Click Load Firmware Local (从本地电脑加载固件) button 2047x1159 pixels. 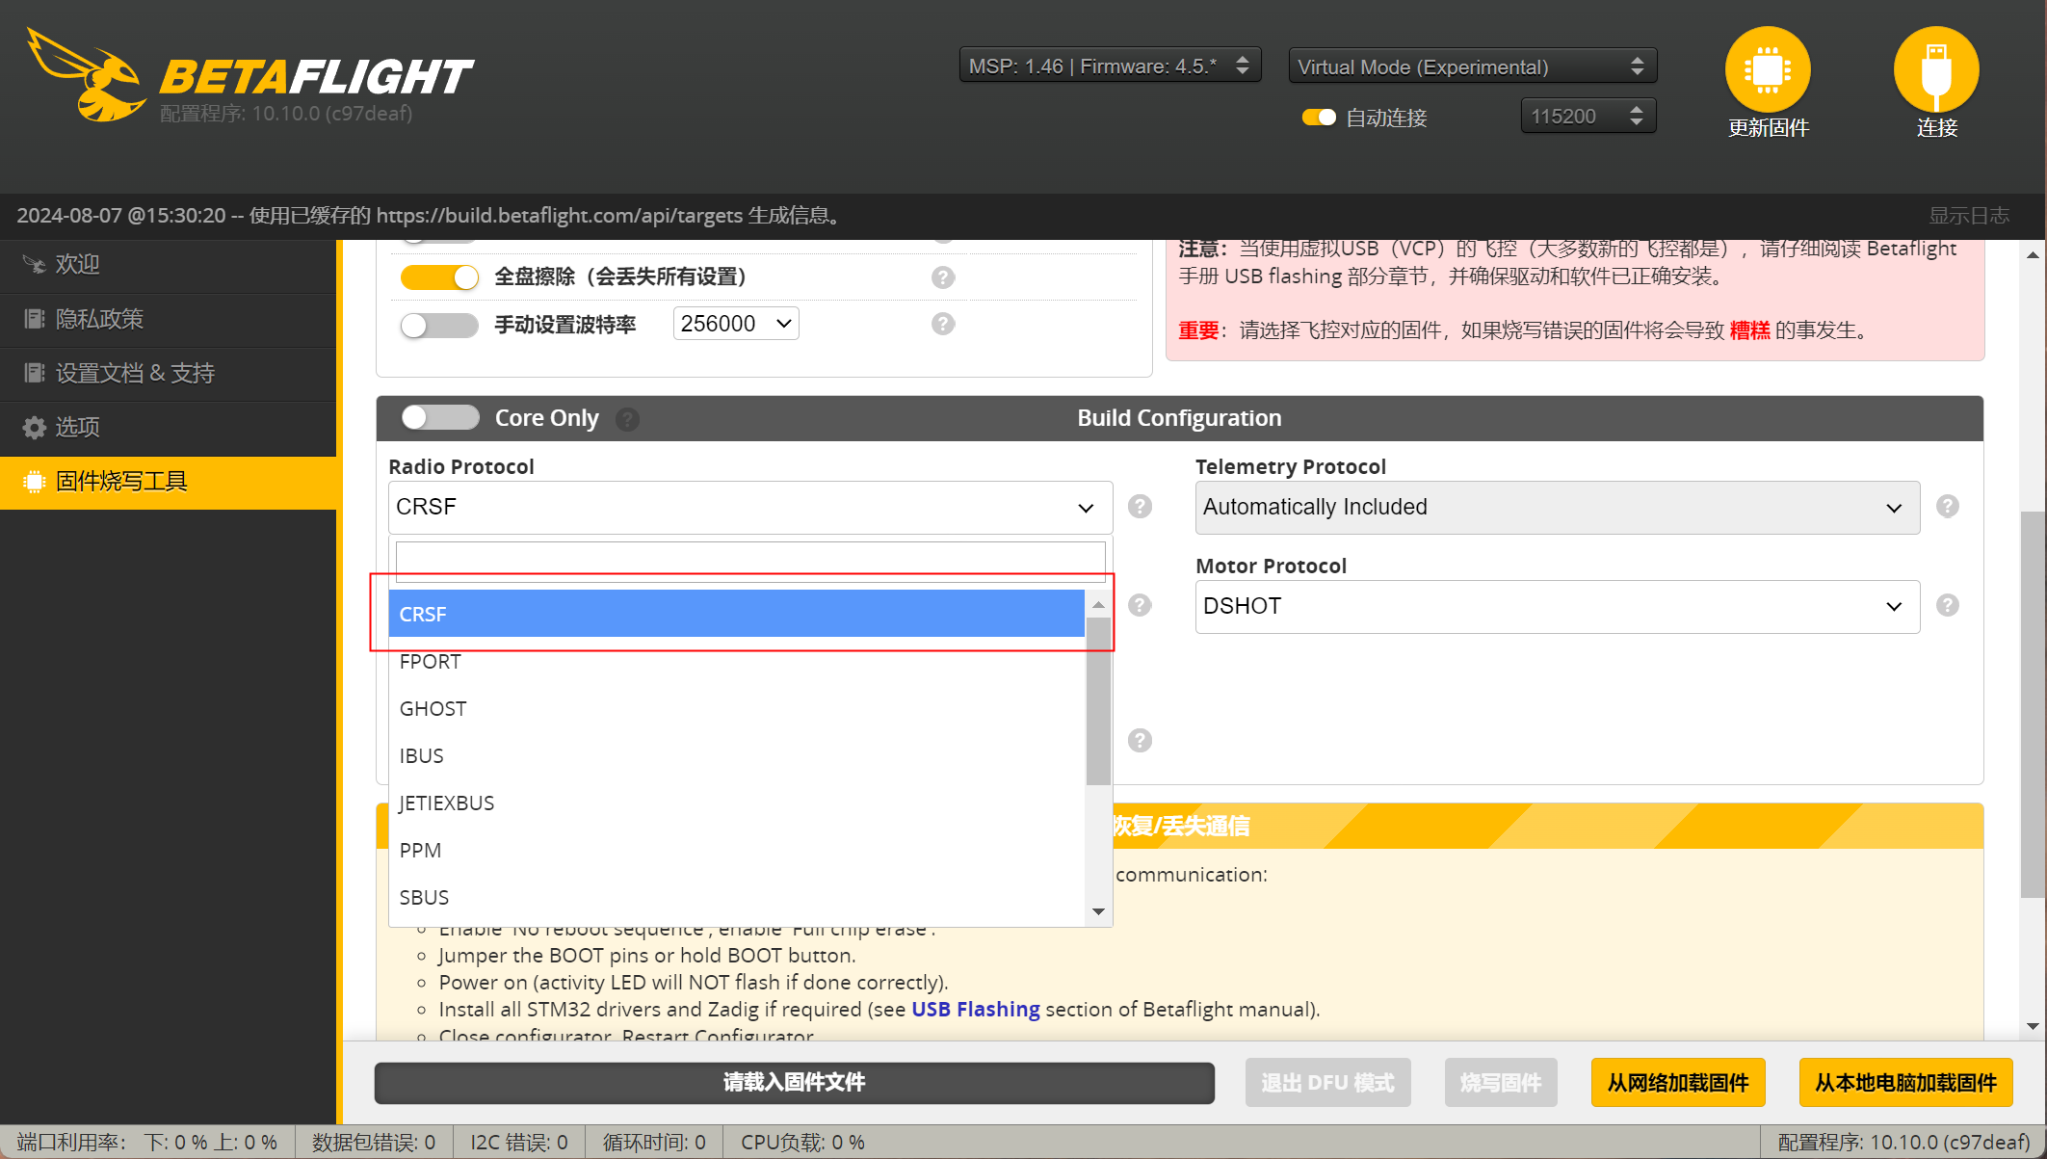pyautogui.click(x=1905, y=1083)
